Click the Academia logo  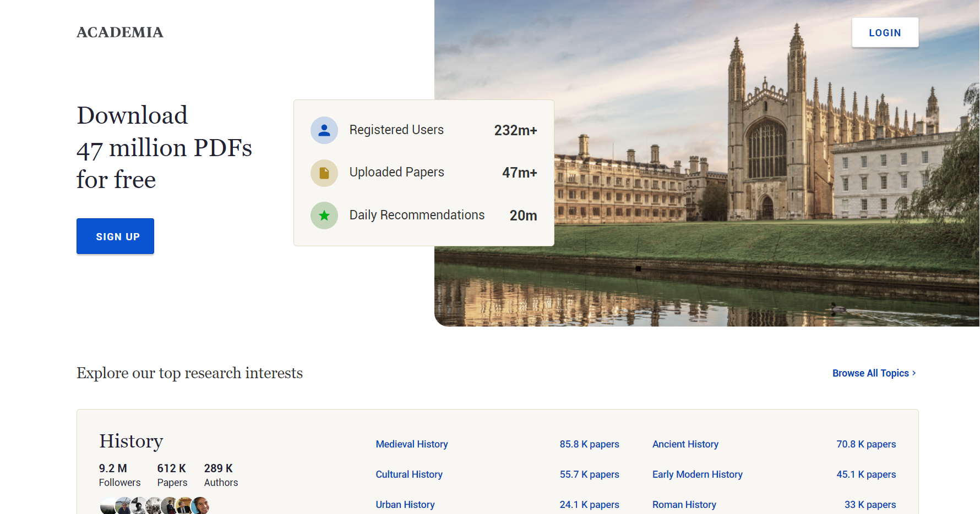point(120,32)
